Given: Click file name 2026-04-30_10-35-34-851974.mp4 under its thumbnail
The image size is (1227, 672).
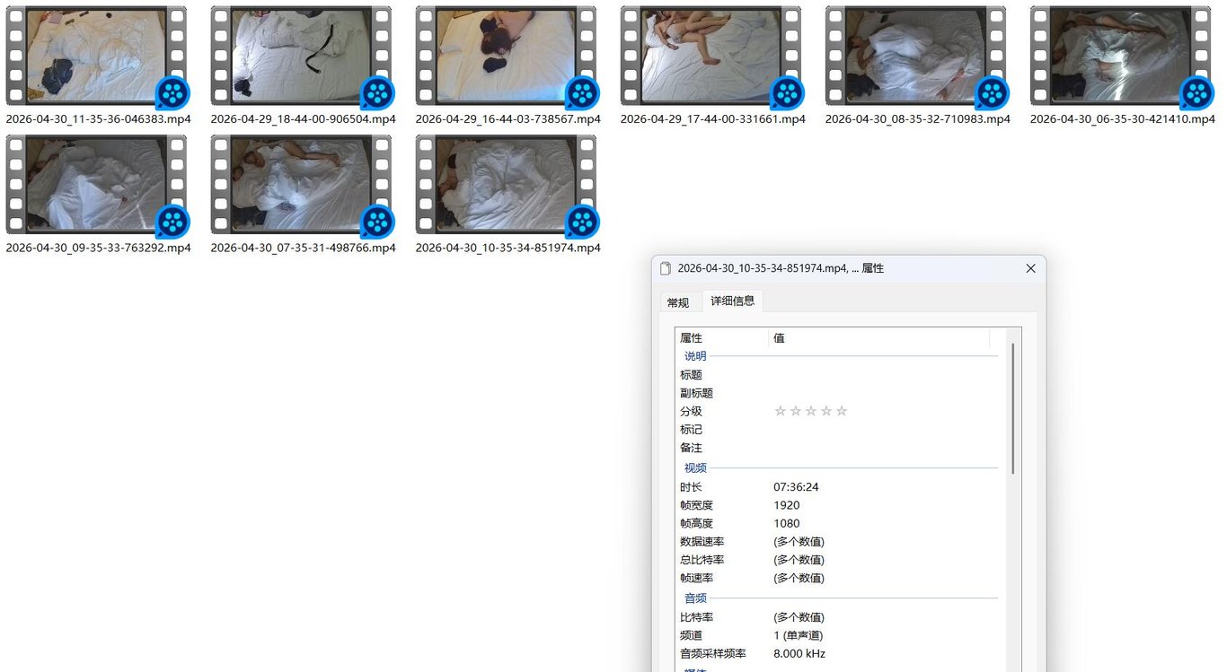Looking at the screenshot, I should point(508,248).
